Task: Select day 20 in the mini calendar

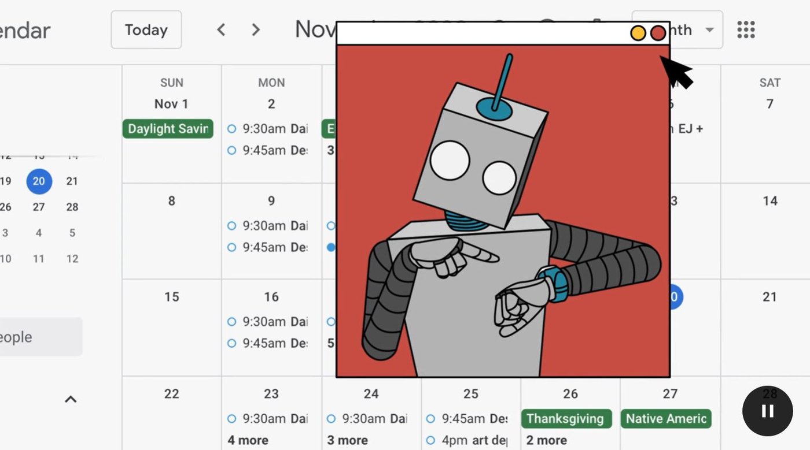Action: pyautogui.click(x=39, y=181)
